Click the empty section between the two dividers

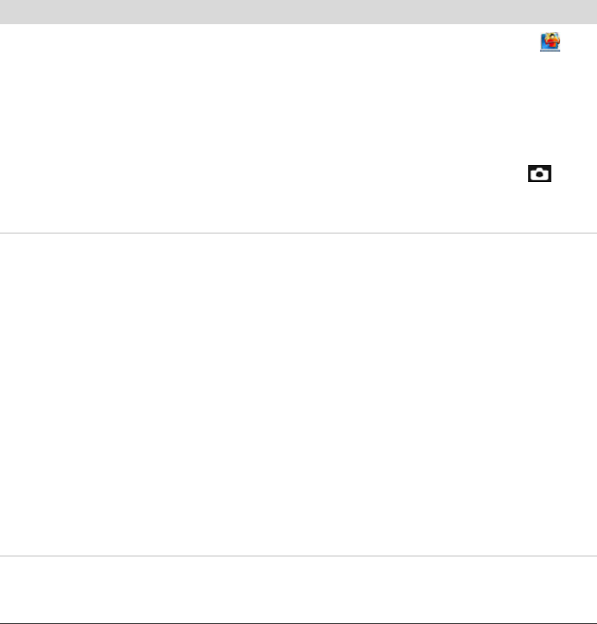(x=298, y=395)
